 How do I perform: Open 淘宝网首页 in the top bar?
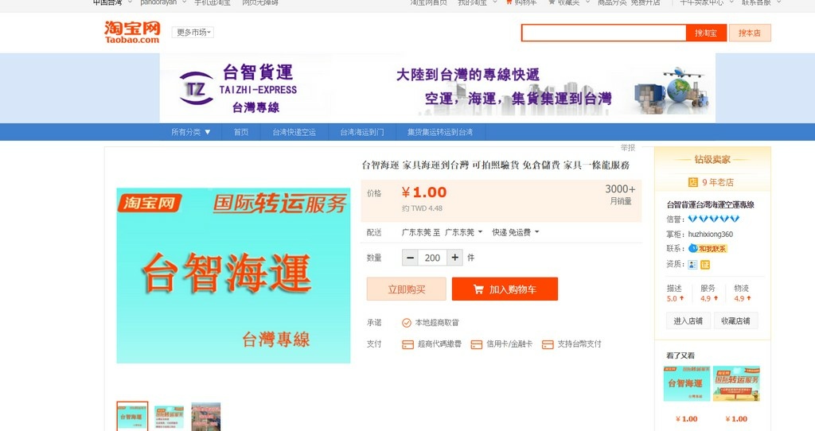[x=428, y=2]
